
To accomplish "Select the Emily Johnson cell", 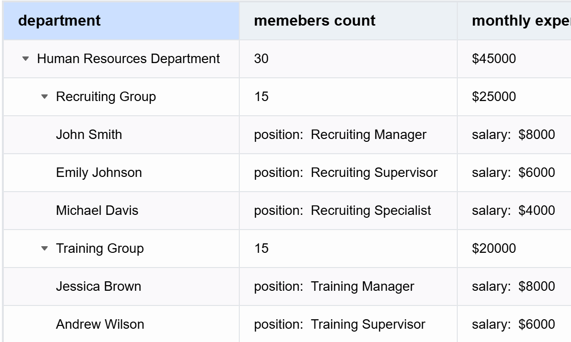I will pos(99,173).
